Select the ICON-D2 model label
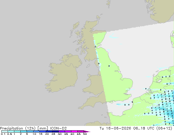This screenshot has height=135, width=174. pos(58,128)
